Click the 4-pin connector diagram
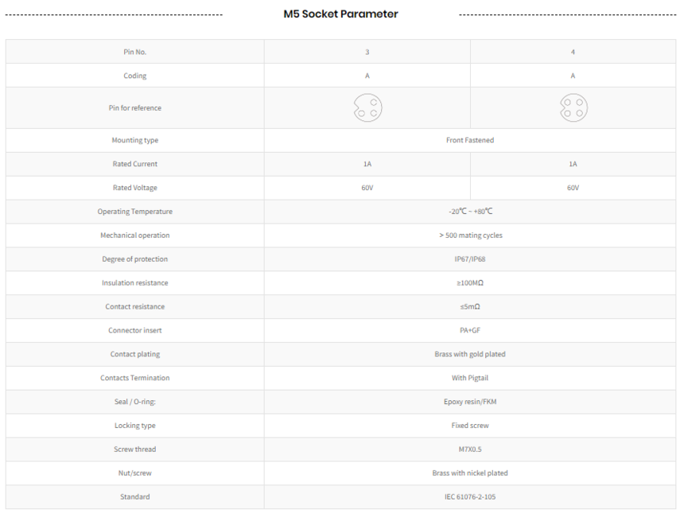The height and width of the screenshot is (510, 684). point(573,107)
